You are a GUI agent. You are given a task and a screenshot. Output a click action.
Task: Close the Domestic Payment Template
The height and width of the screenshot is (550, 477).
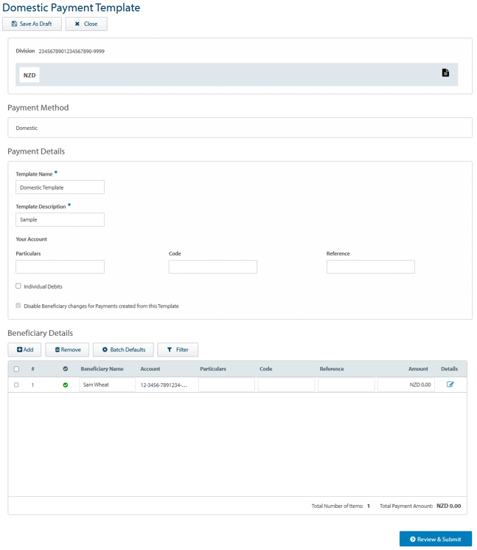point(86,24)
